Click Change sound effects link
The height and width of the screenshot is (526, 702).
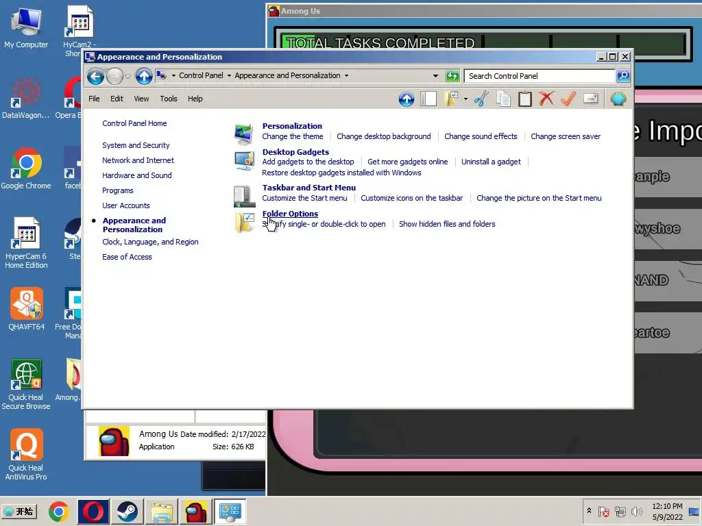pyautogui.click(x=481, y=136)
